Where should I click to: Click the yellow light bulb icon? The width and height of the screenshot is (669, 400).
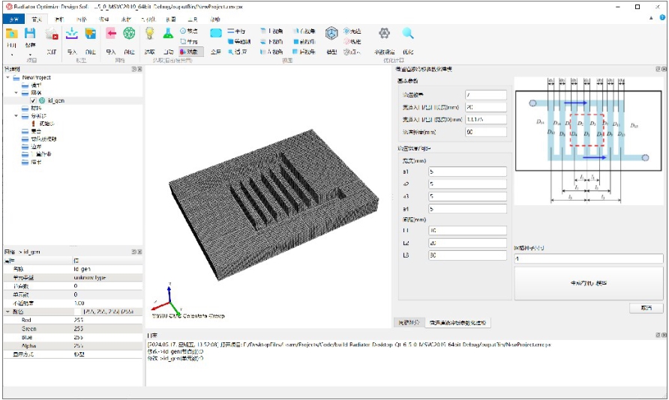[150, 33]
